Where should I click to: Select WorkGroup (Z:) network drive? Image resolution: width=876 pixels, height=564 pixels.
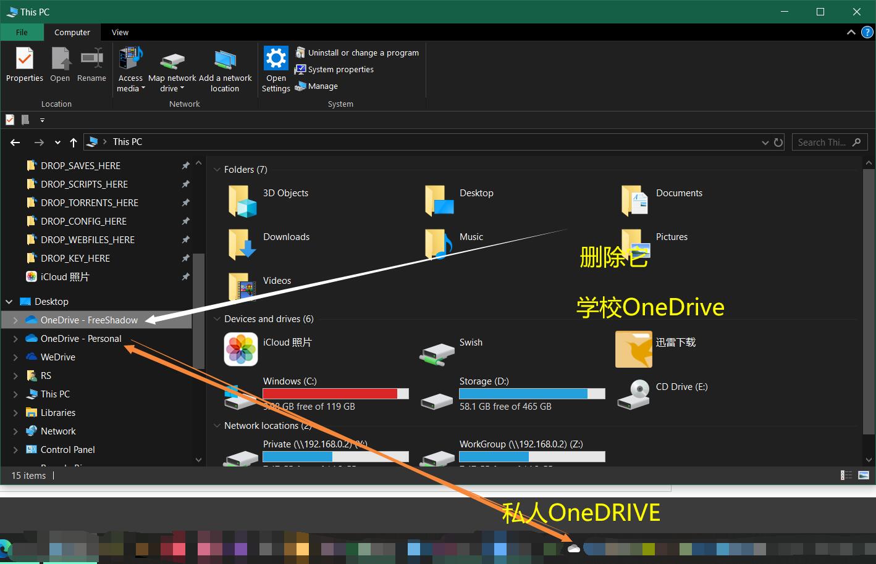coord(513,452)
